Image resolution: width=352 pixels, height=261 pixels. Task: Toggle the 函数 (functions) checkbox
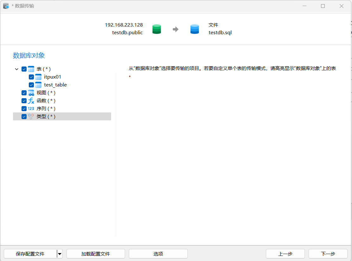[24, 101]
